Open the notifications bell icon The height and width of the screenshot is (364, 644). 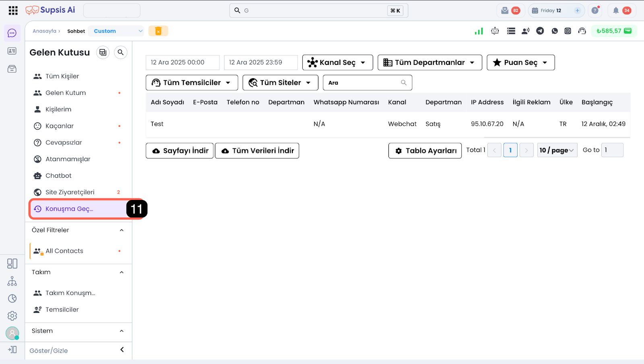pos(615,10)
